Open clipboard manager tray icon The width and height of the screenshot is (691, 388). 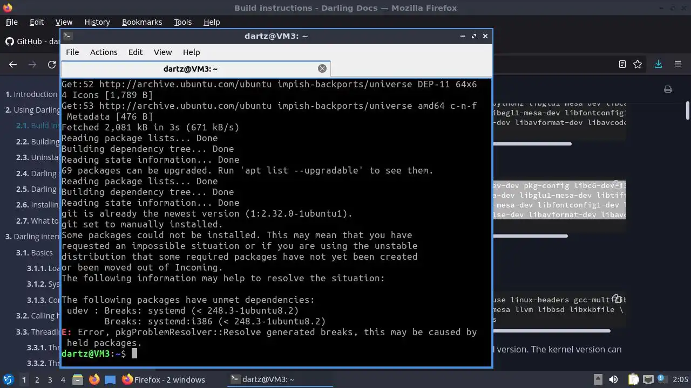pyautogui.click(x=633, y=379)
